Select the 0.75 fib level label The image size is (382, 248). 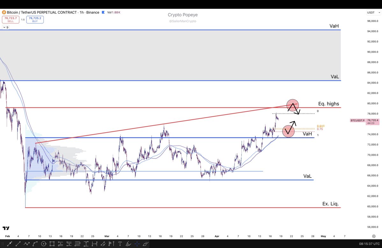[x=320, y=129]
